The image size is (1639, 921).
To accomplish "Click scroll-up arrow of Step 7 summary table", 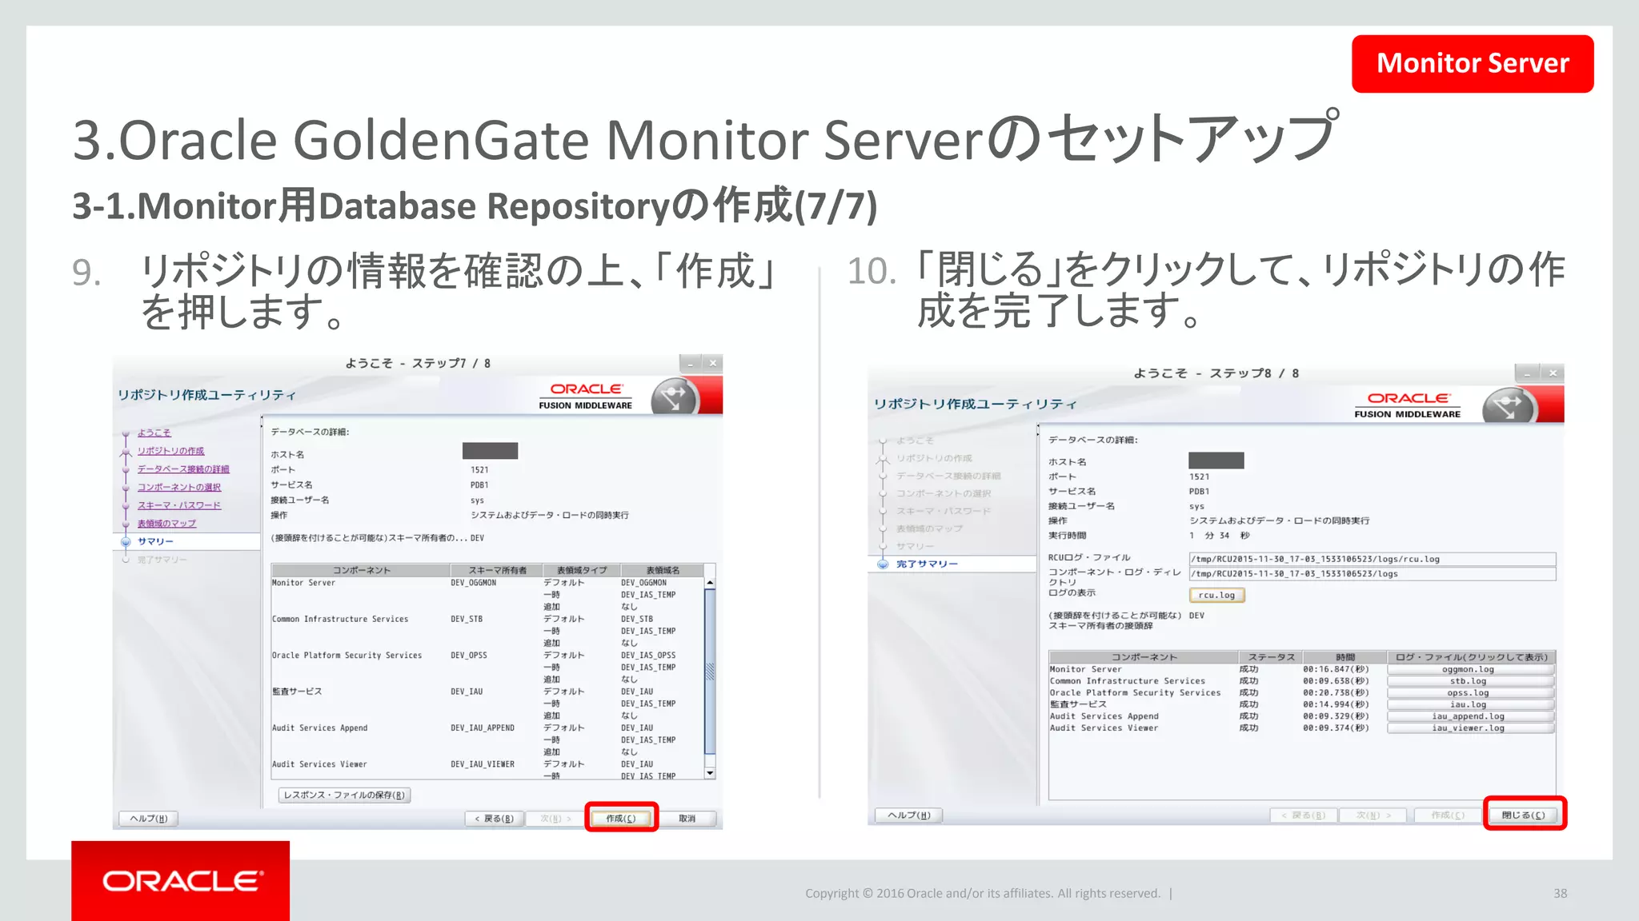I will pos(710,583).
